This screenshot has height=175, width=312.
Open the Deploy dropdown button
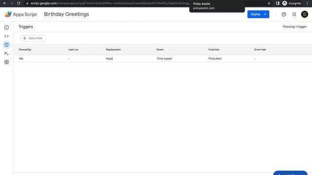click(x=258, y=14)
